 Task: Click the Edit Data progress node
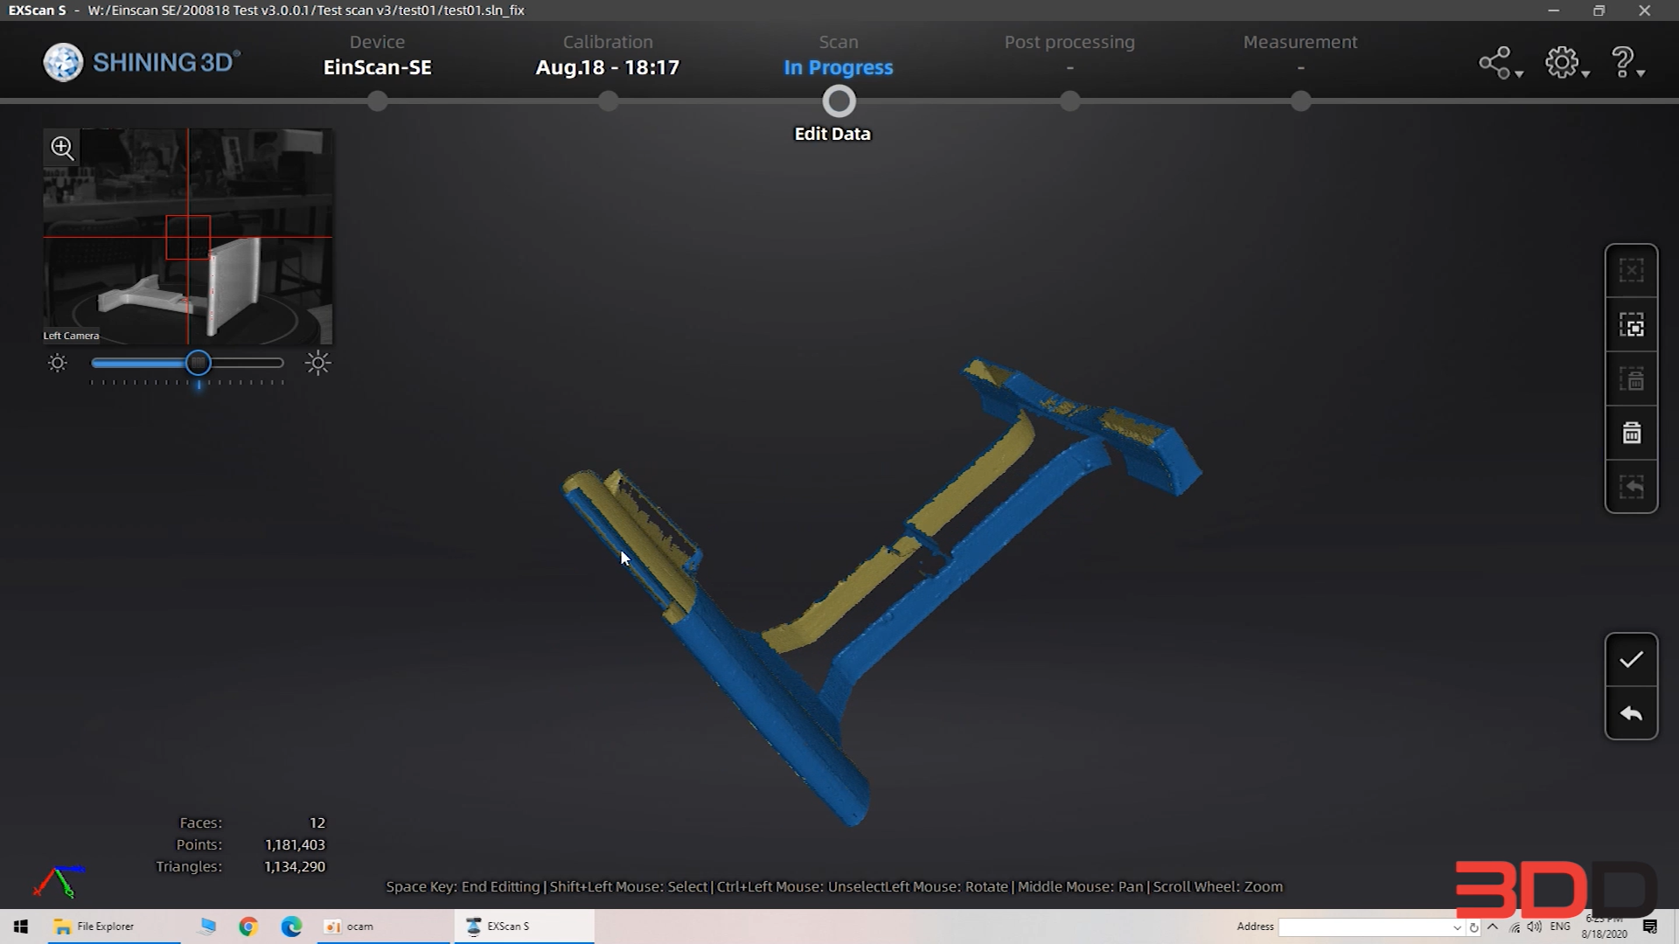click(839, 101)
